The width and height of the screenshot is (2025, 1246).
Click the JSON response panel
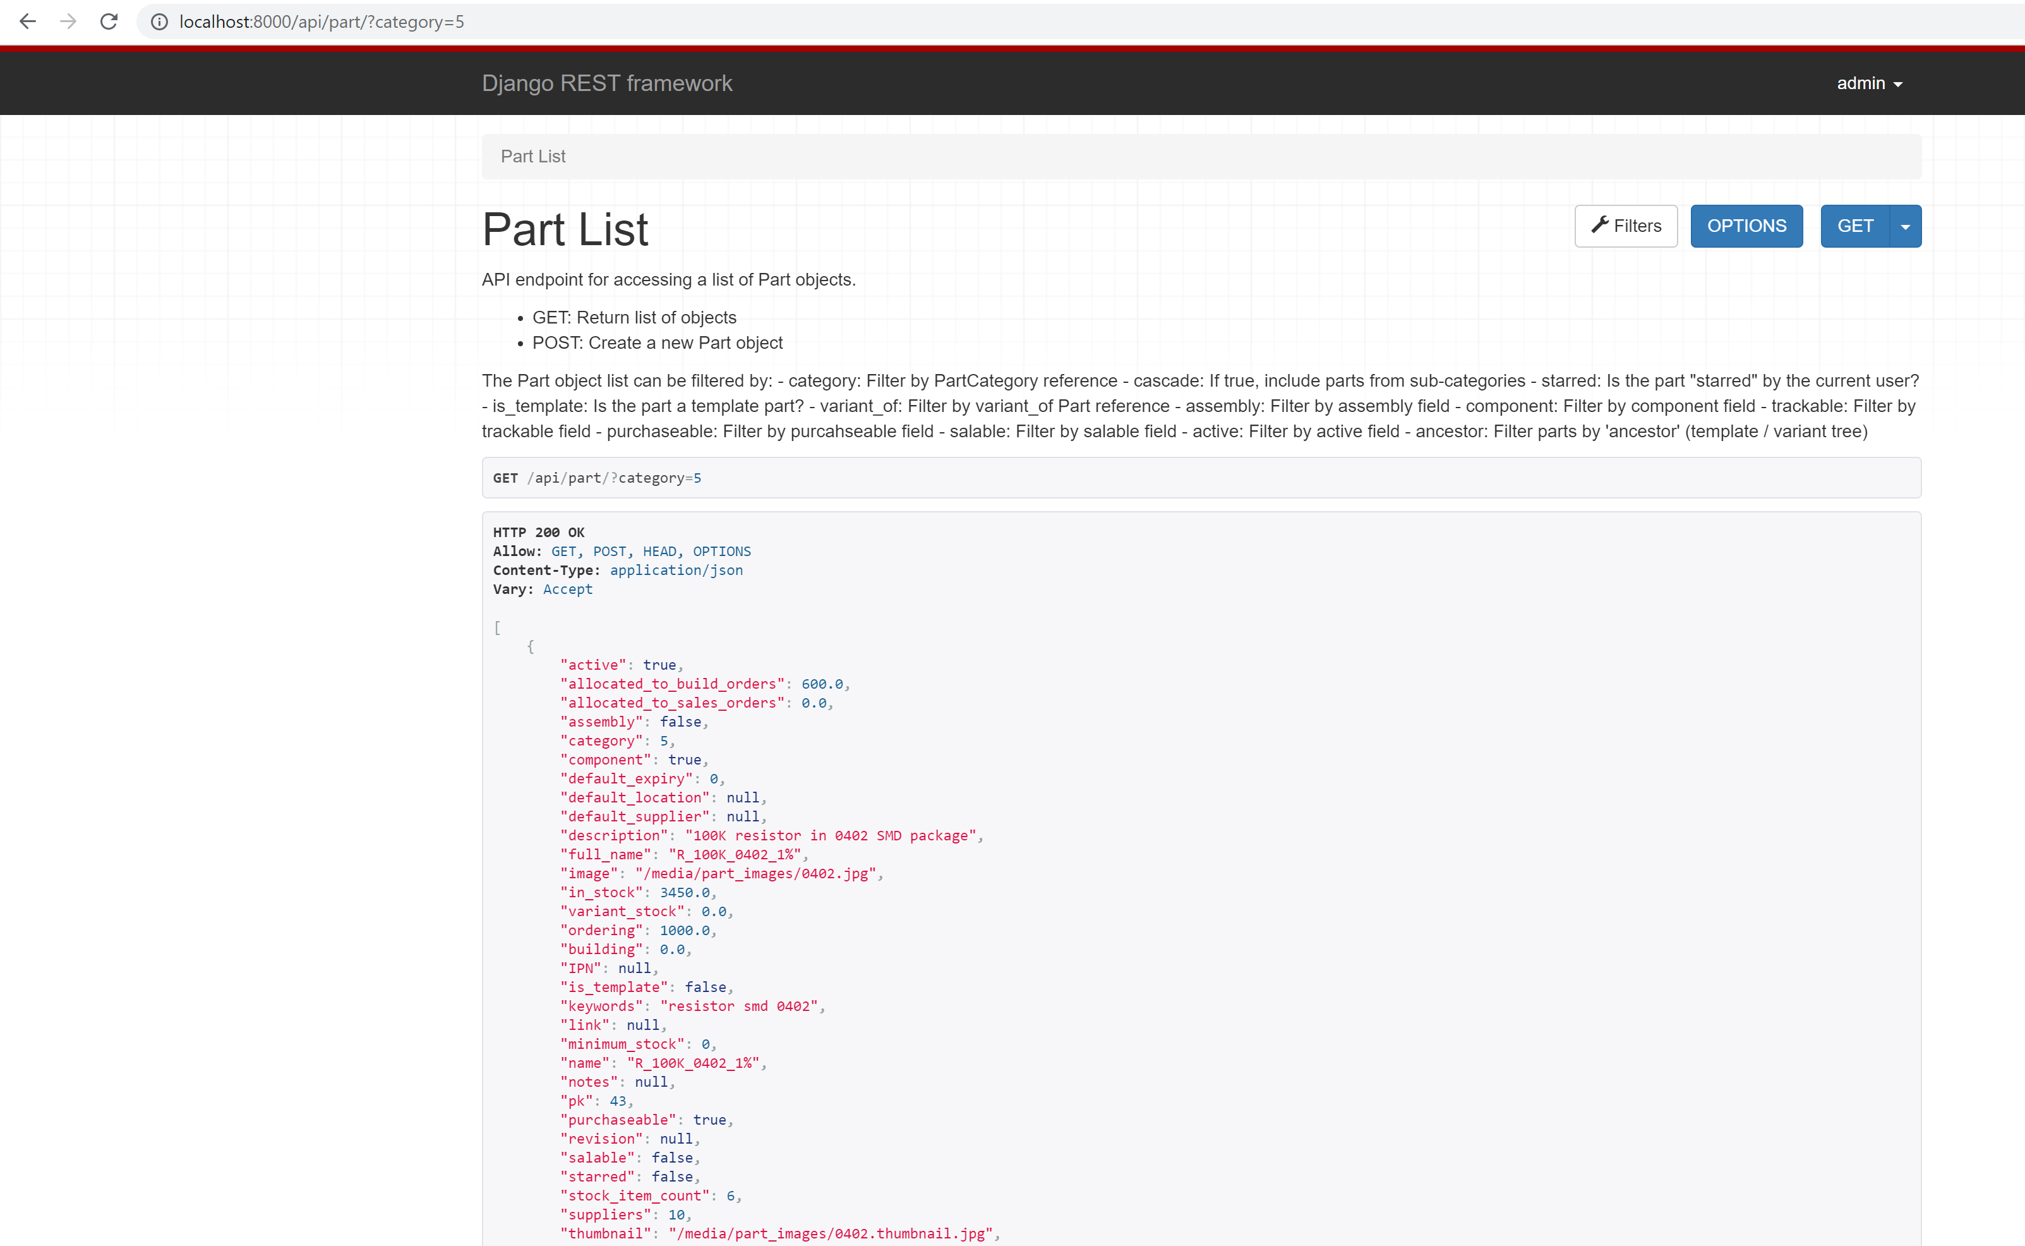click(x=1153, y=824)
